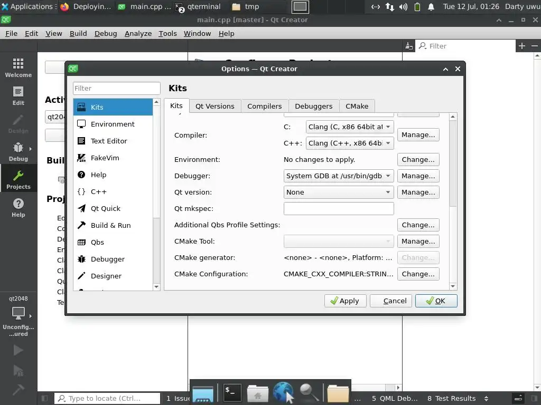Switch to the Debuggers tab
The image size is (541, 405).
[314, 106]
